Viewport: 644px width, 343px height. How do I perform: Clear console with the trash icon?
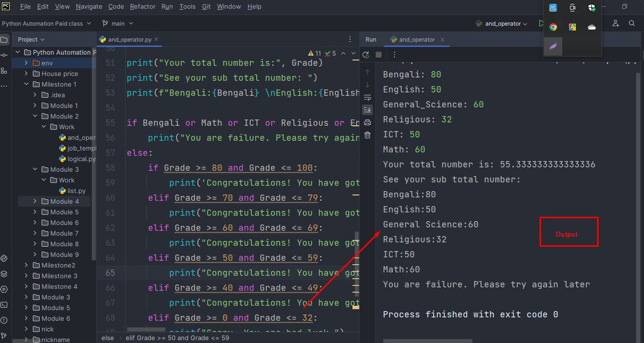pyautogui.click(x=367, y=135)
